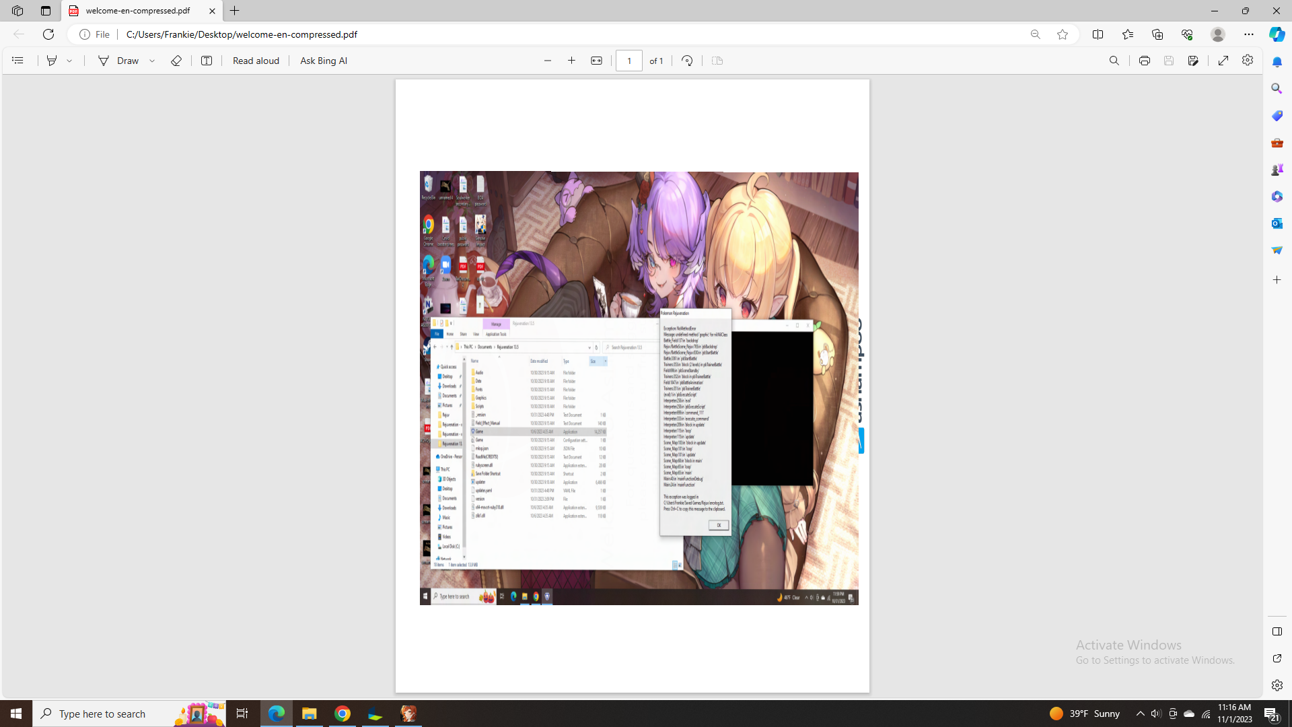Screen dimensions: 1292x727
Task: Toggle split screen view
Action: point(1098,34)
